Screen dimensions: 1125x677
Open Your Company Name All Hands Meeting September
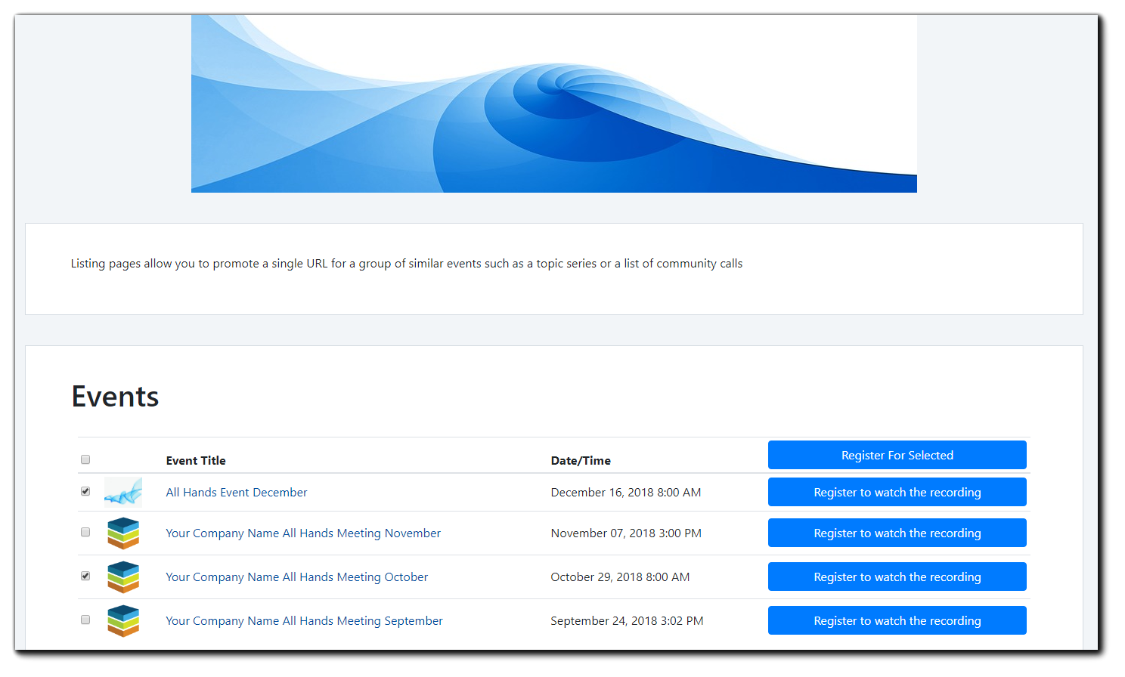point(304,621)
